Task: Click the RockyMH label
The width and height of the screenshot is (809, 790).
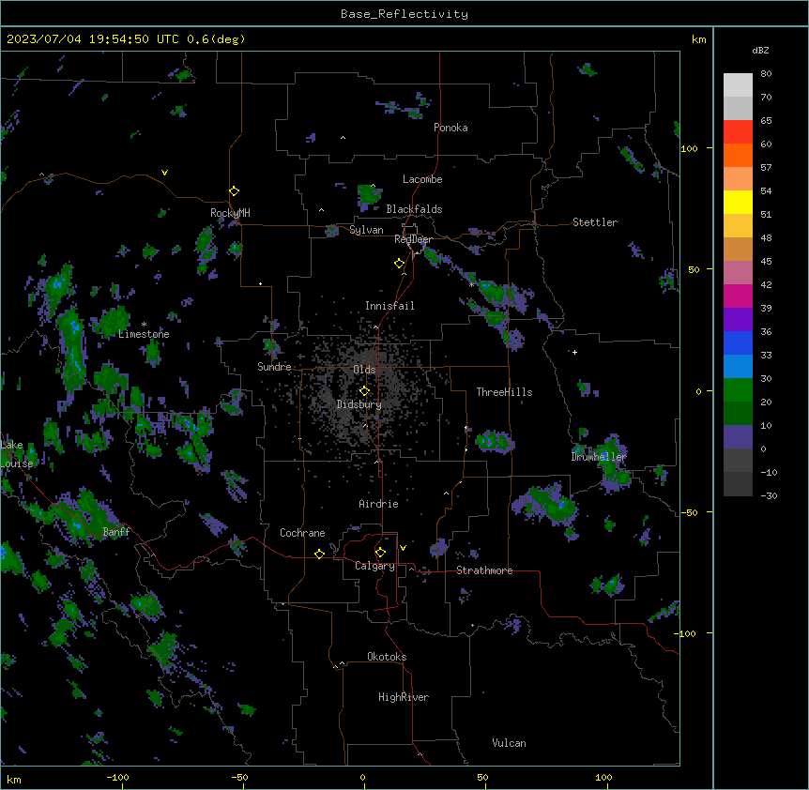Action: [230, 213]
